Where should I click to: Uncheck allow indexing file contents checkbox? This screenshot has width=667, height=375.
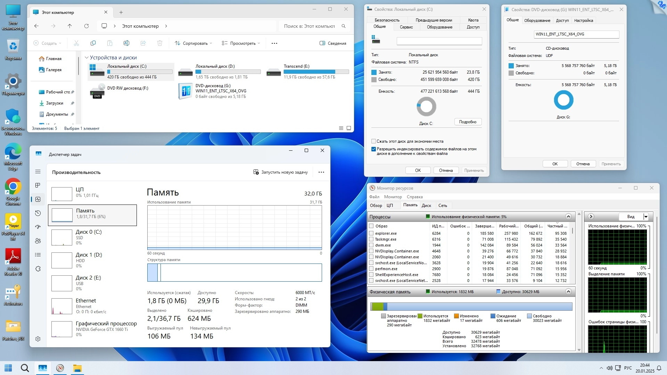[374, 149]
